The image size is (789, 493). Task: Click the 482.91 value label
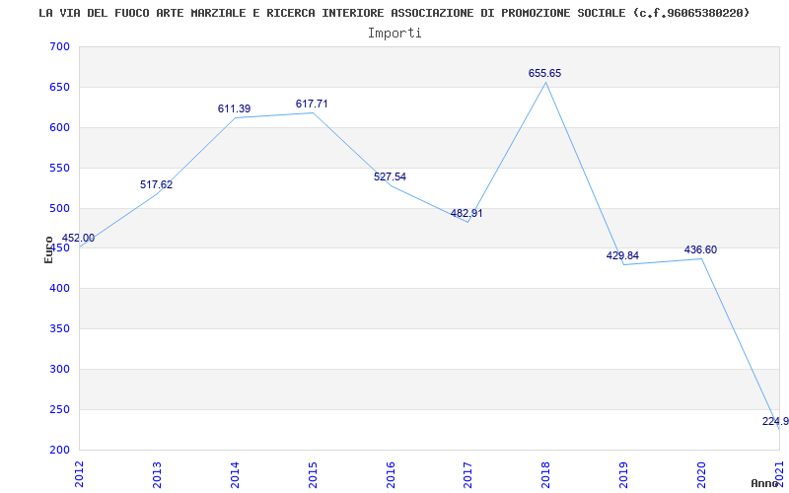pos(466,213)
